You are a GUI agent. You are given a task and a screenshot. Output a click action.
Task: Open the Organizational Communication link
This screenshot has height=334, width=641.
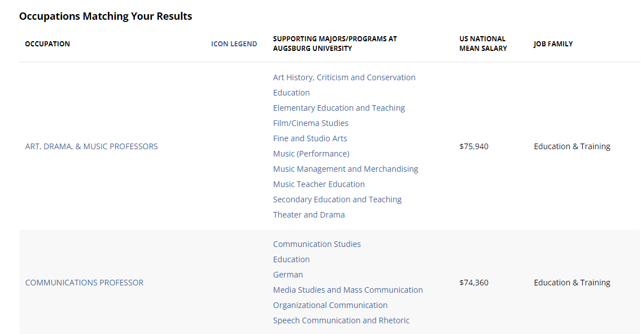[x=330, y=305]
